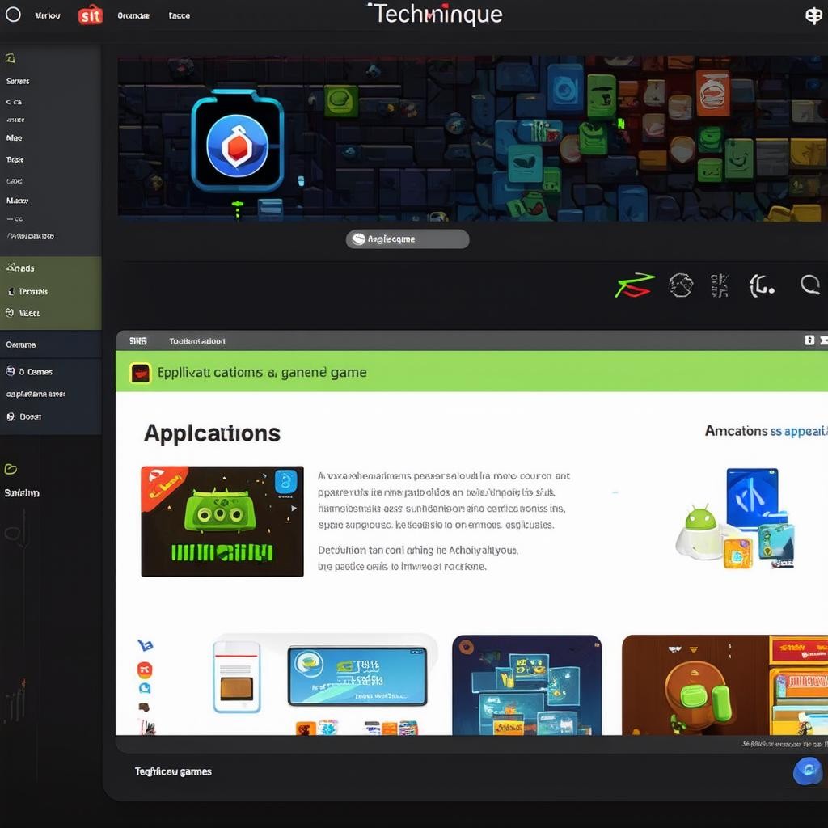
Task: Click the red "sit" logo icon
Action: [x=91, y=15]
